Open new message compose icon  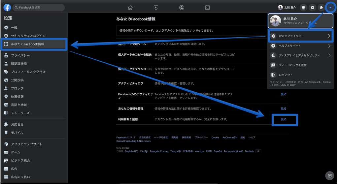[330, 176]
